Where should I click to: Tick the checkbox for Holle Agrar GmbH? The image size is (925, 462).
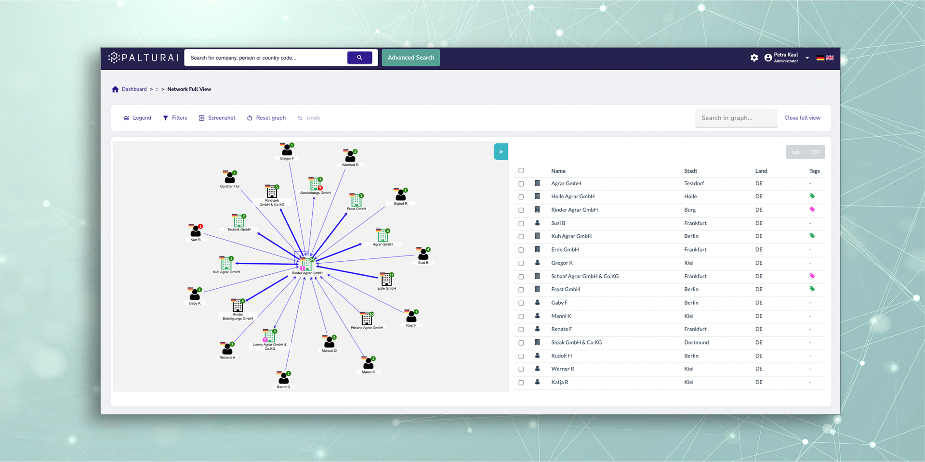click(x=521, y=197)
